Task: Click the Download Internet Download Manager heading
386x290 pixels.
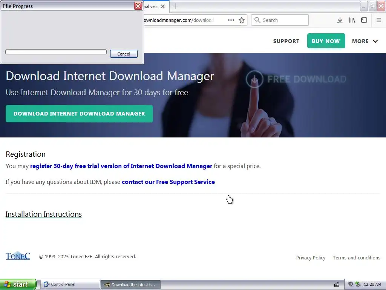Action: [110, 76]
